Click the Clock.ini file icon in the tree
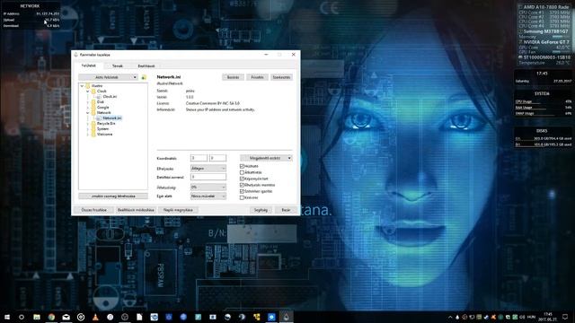575x323 pixels. coord(99,97)
